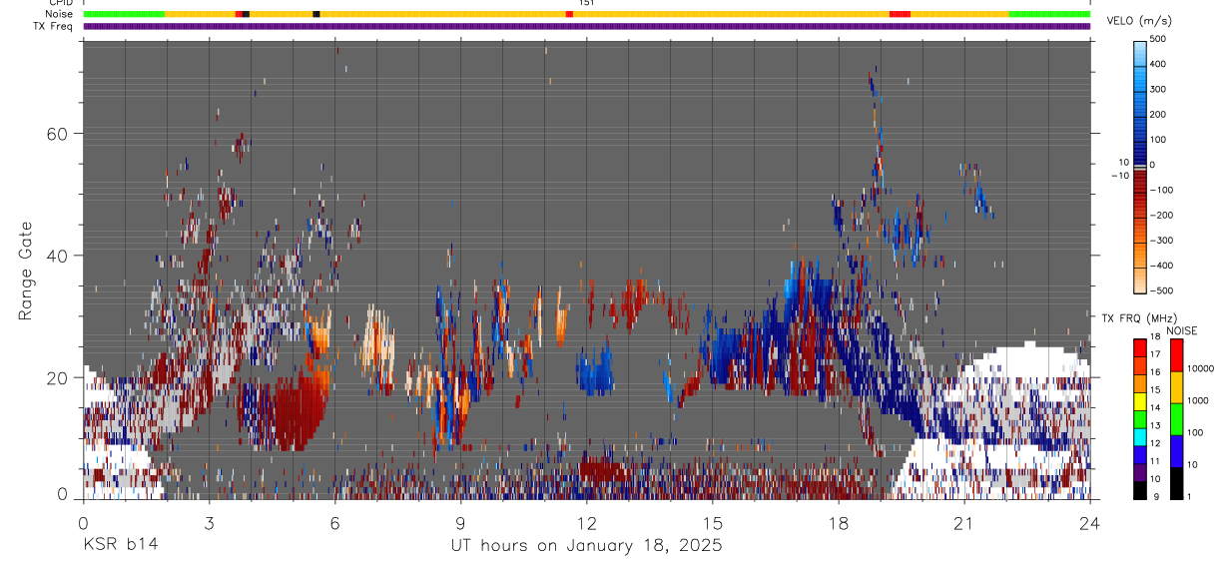Click the cyan 12 MHz swatch in TX FRQ legend
This screenshot has width=1226, height=566.
[1139, 442]
